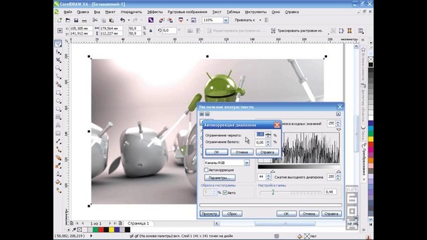Click OK in Автокоррекция диапазона dialog
The width and height of the screenshot is (427, 240).
(x=216, y=152)
